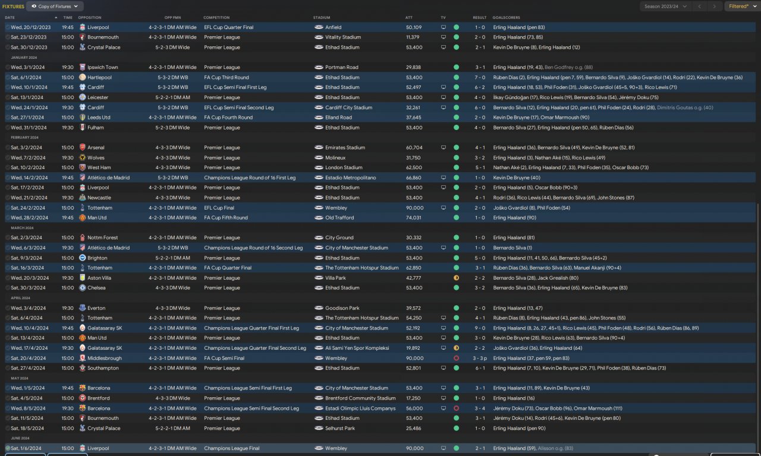Click Galatasaray SK in the 10/4/2024 row
This screenshot has width=761, height=456.
105,328
